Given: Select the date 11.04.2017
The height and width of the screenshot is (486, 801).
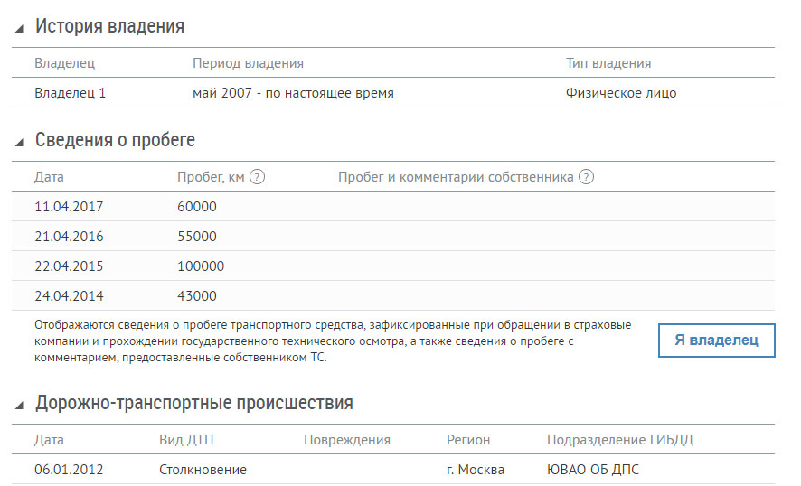Looking at the screenshot, I should click(69, 207).
